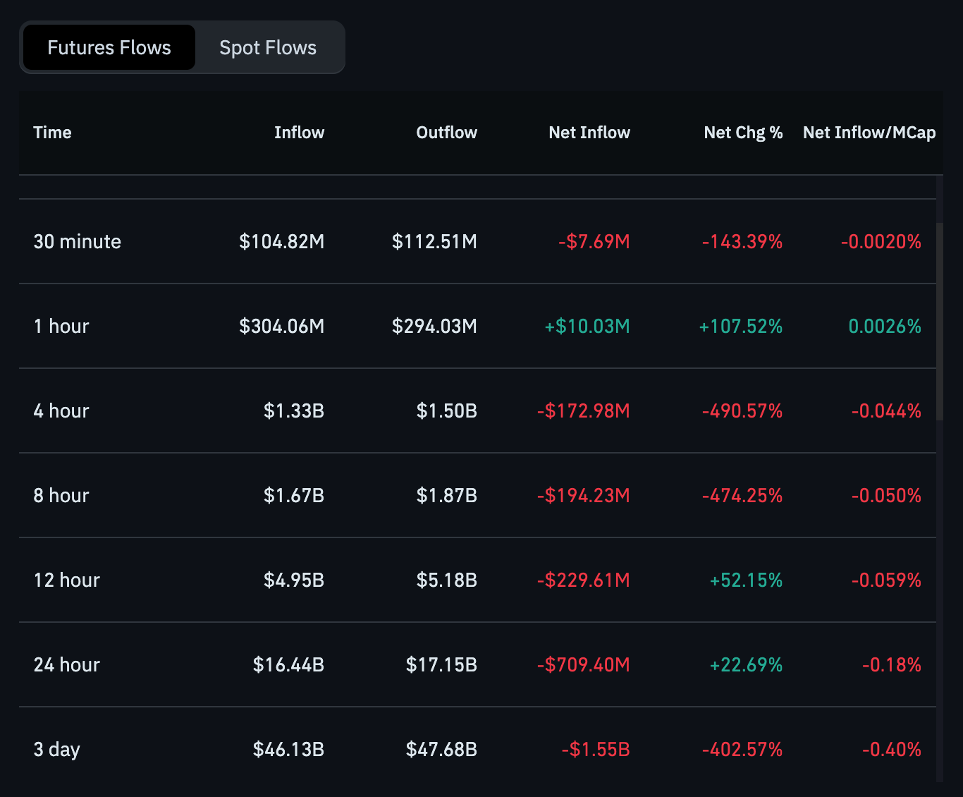Sort by the Net Inflow/MCap column
The height and width of the screenshot is (797, 963).
click(869, 133)
